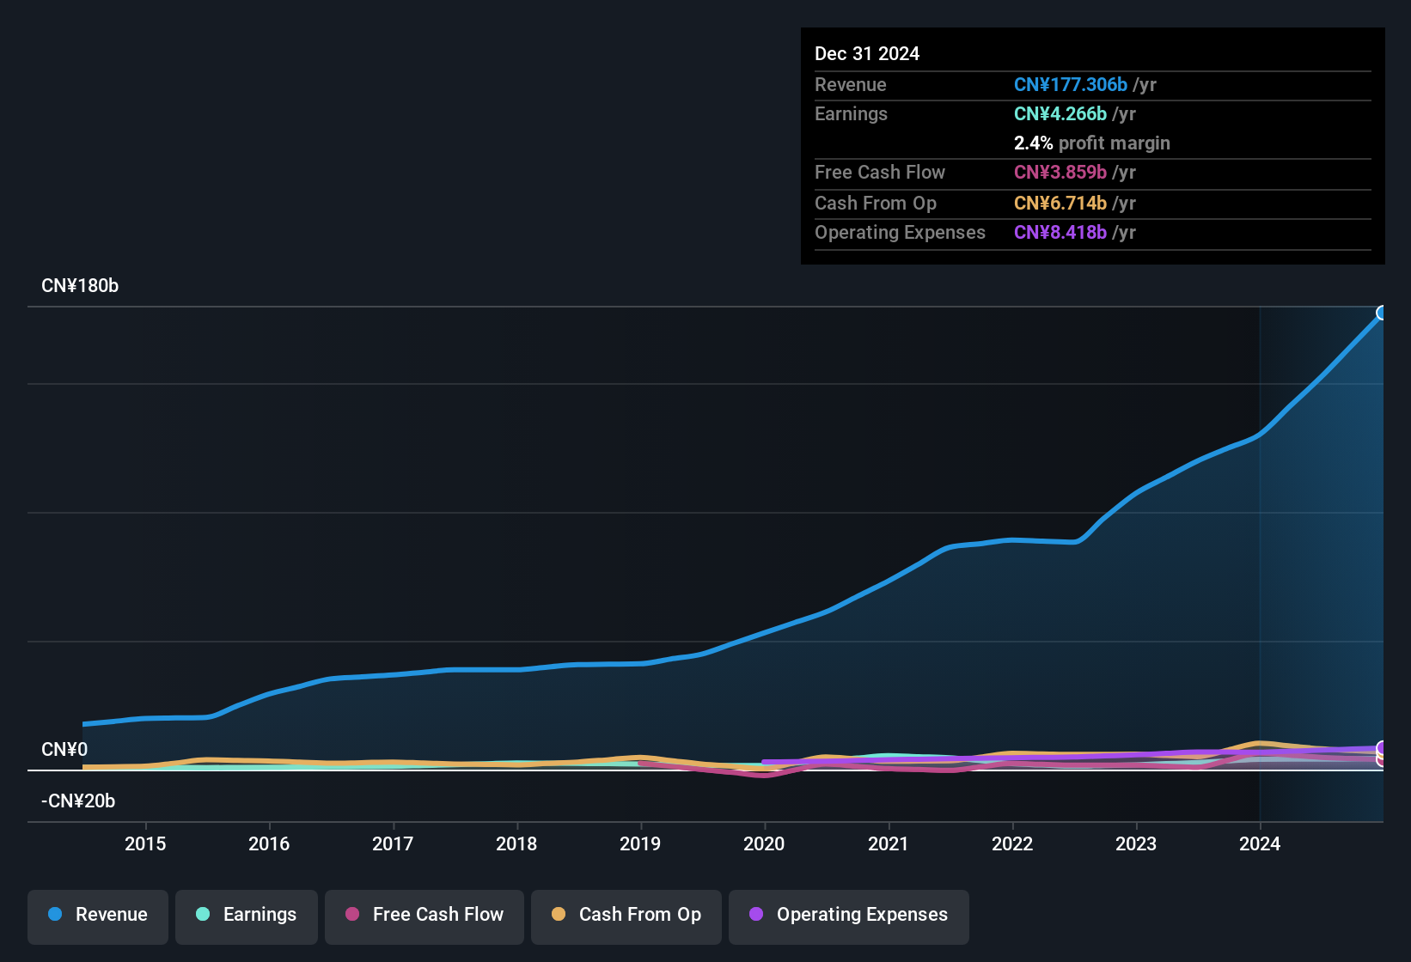1411x962 pixels.
Task: Click the Revenue legend dot icon
Action: click(55, 915)
